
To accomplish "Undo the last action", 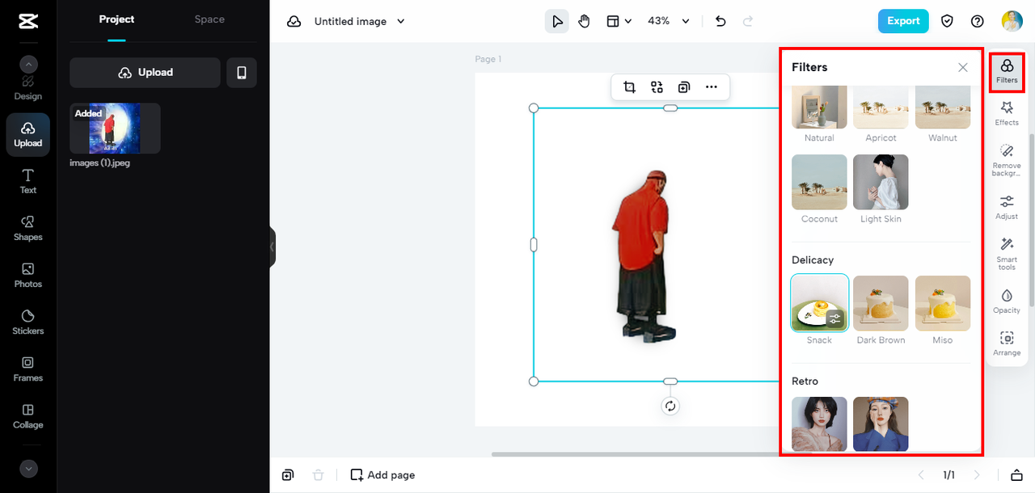I will coord(721,22).
